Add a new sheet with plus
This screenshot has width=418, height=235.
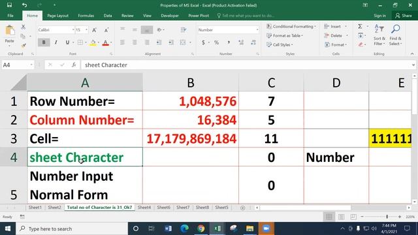(242, 208)
